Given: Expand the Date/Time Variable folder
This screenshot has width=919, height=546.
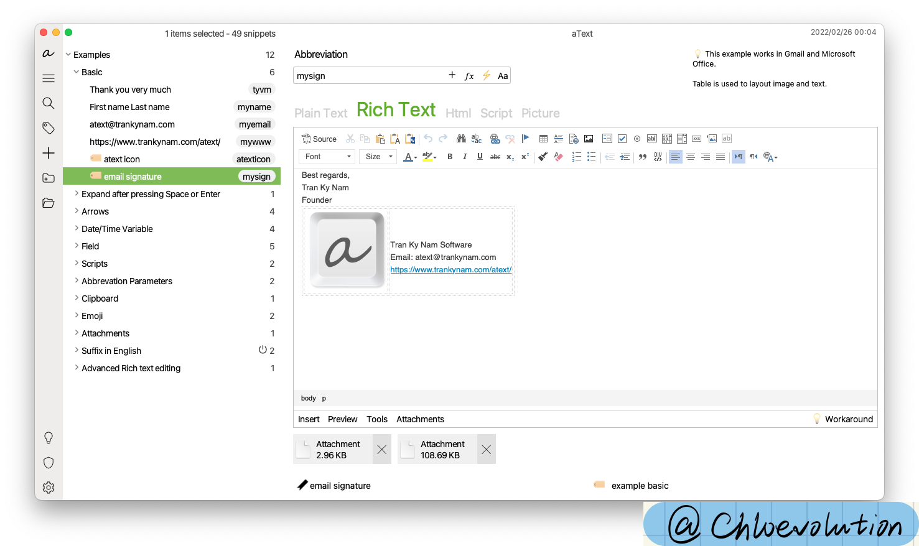Looking at the screenshot, I should pyautogui.click(x=77, y=229).
